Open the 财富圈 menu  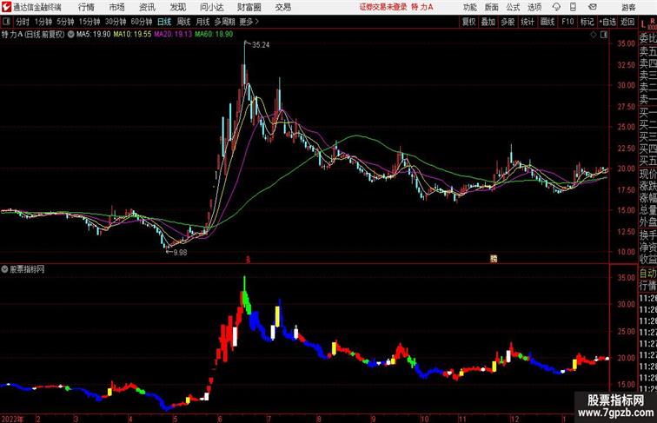tap(249, 7)
